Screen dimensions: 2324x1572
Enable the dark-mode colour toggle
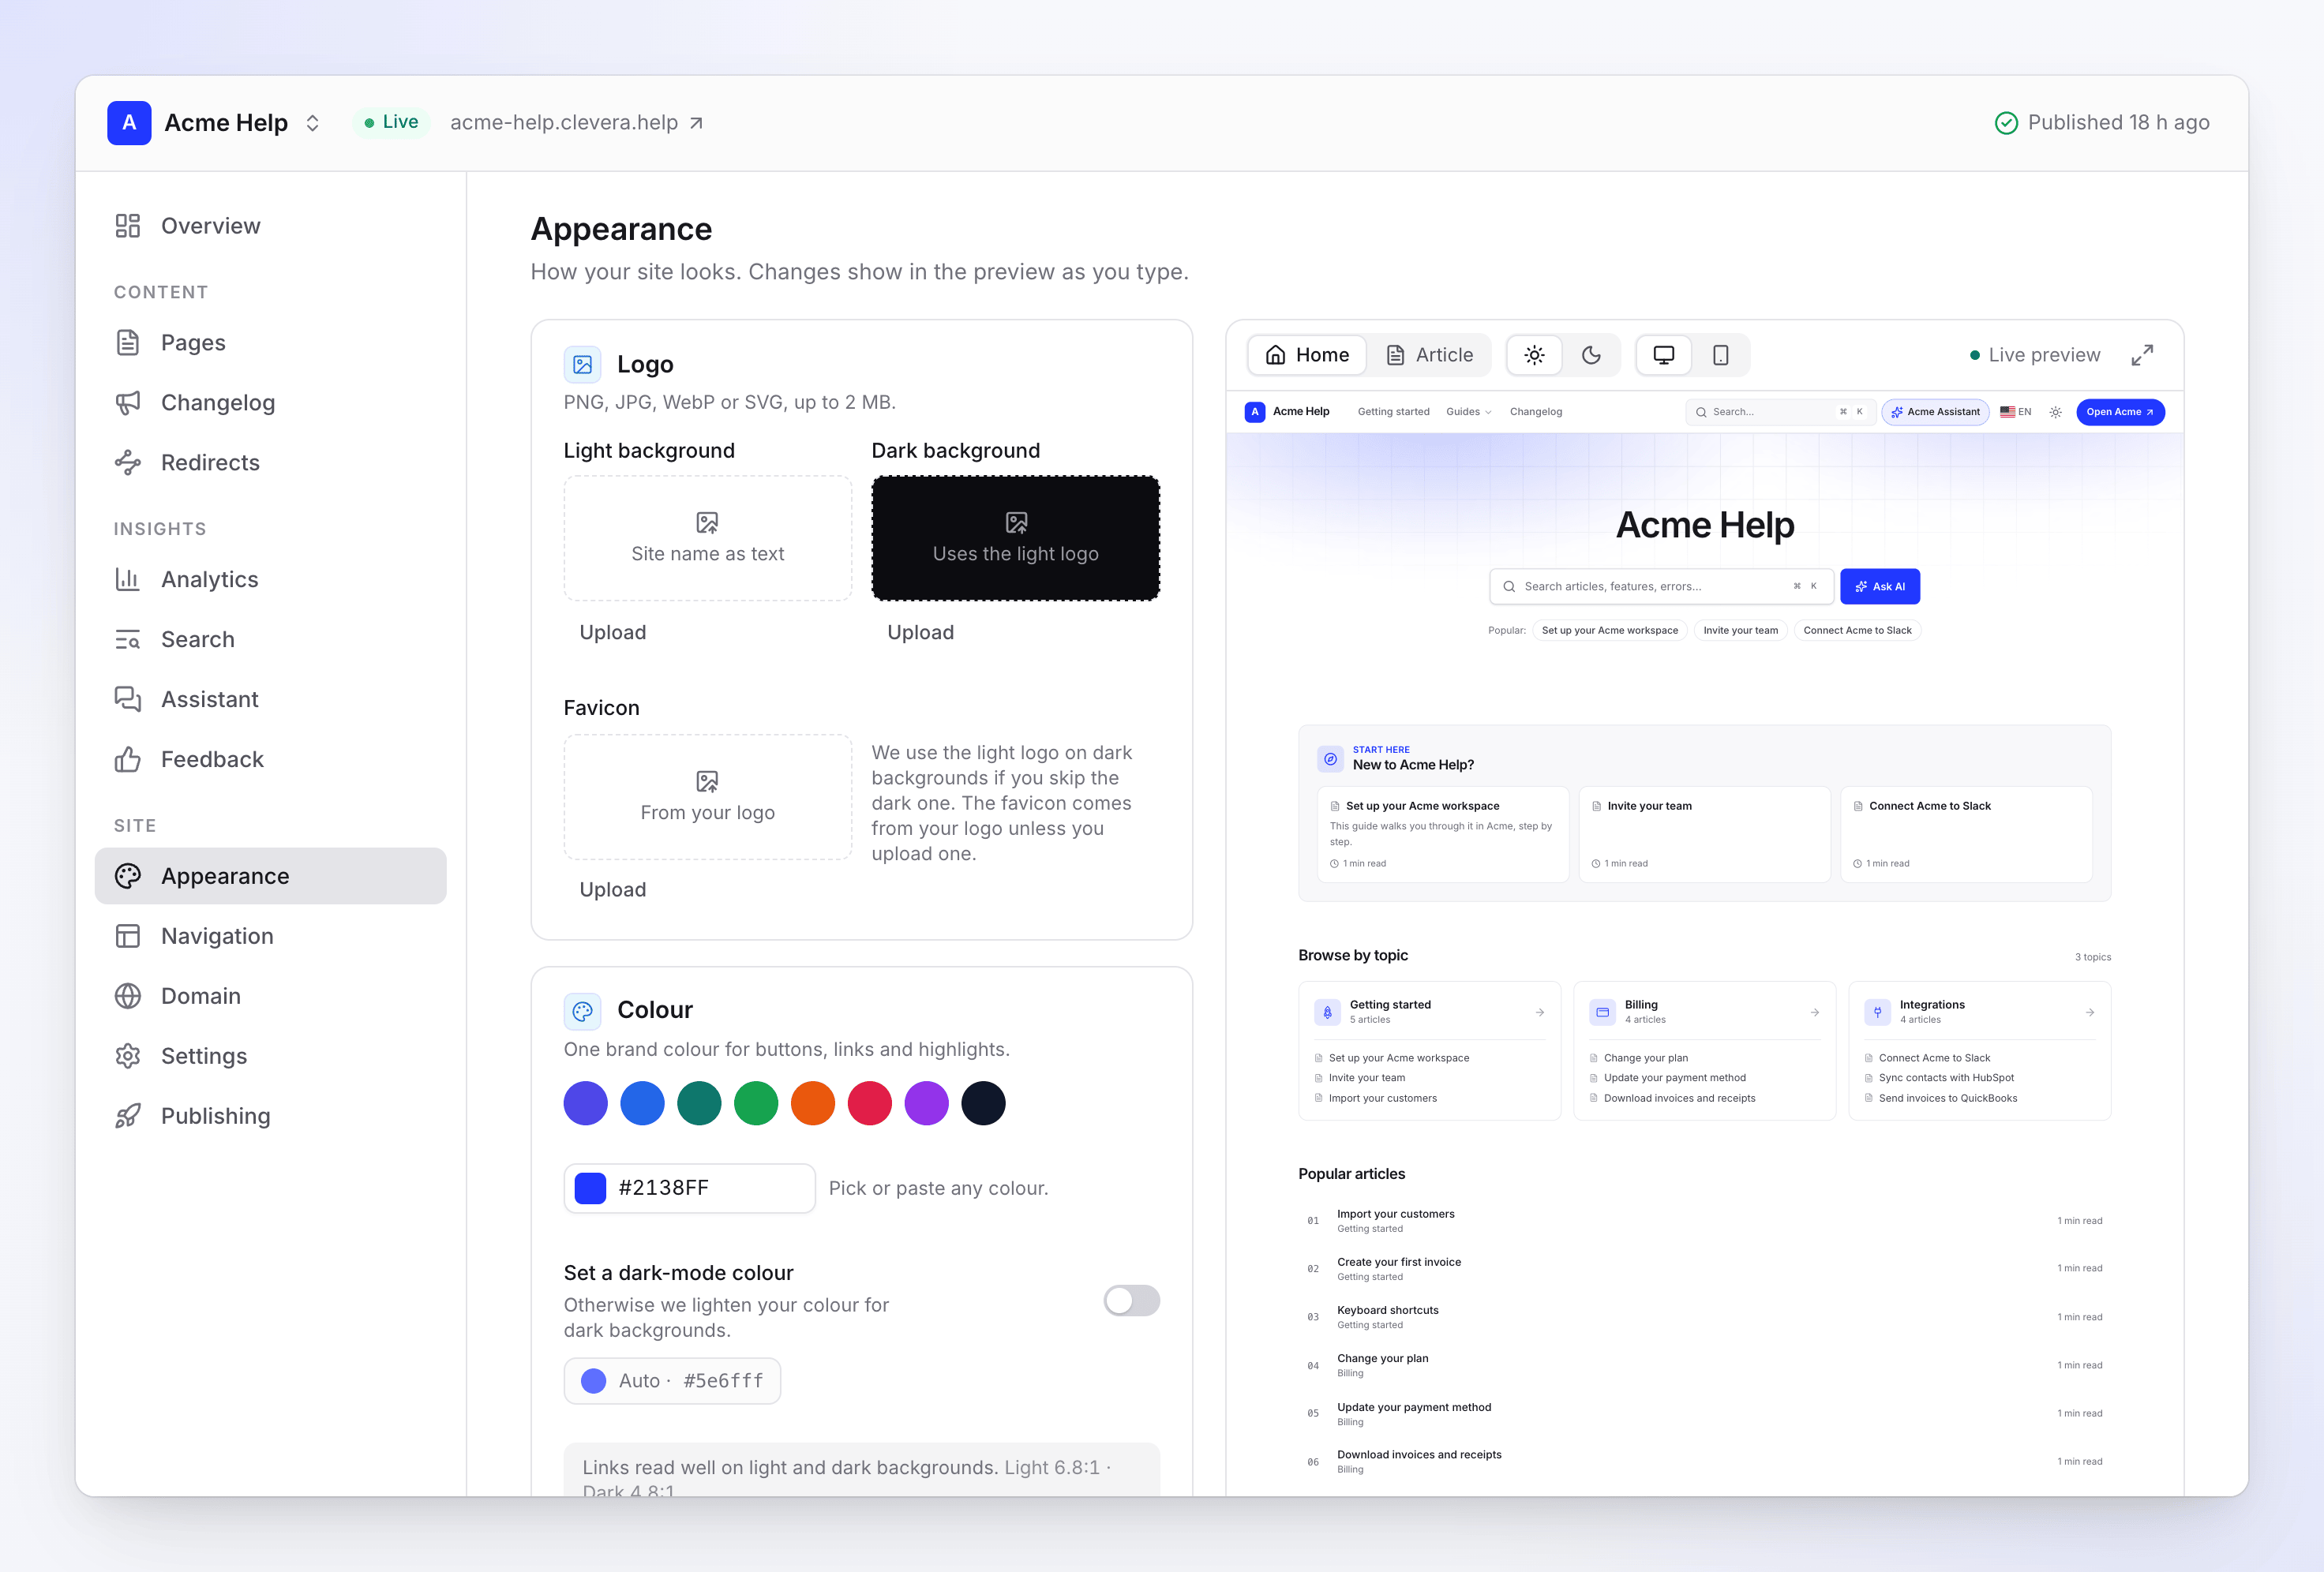tap(1131, 1300)
